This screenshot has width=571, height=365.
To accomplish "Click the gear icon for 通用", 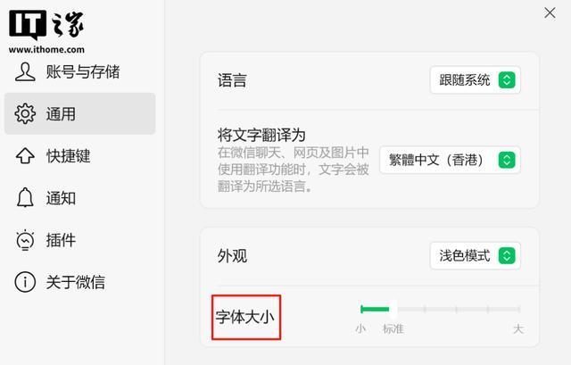I will 25,113.
